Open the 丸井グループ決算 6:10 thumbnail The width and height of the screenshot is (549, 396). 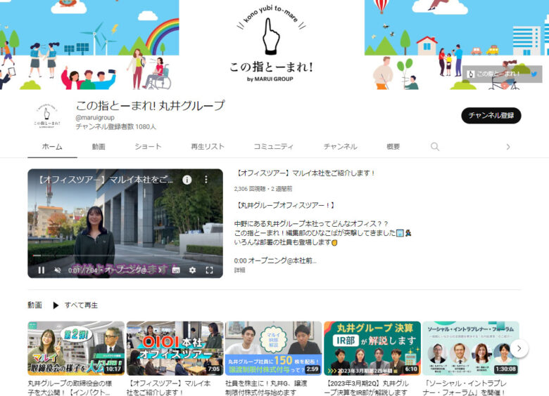(x=372, y=348)
